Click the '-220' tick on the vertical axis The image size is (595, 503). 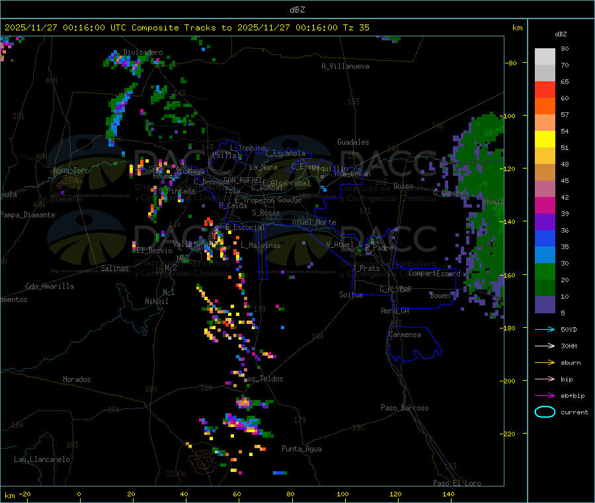(x=509, y=434)
